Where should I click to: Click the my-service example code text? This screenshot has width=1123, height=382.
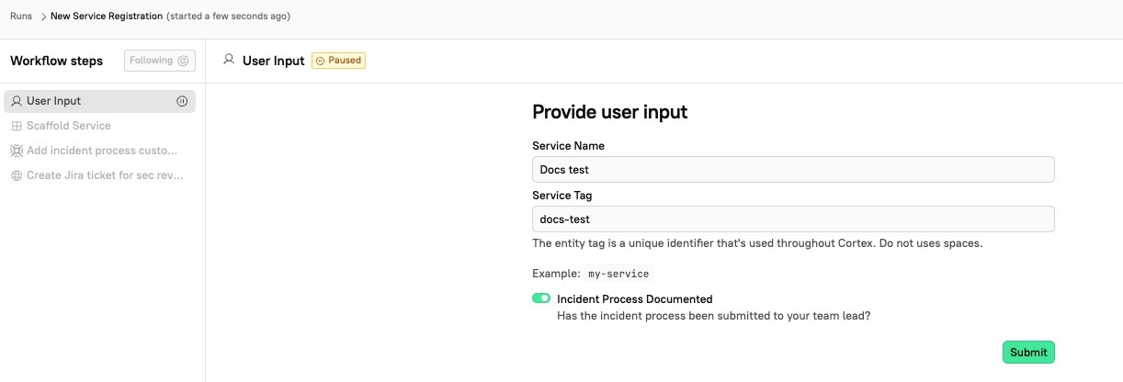click(619, 274)
